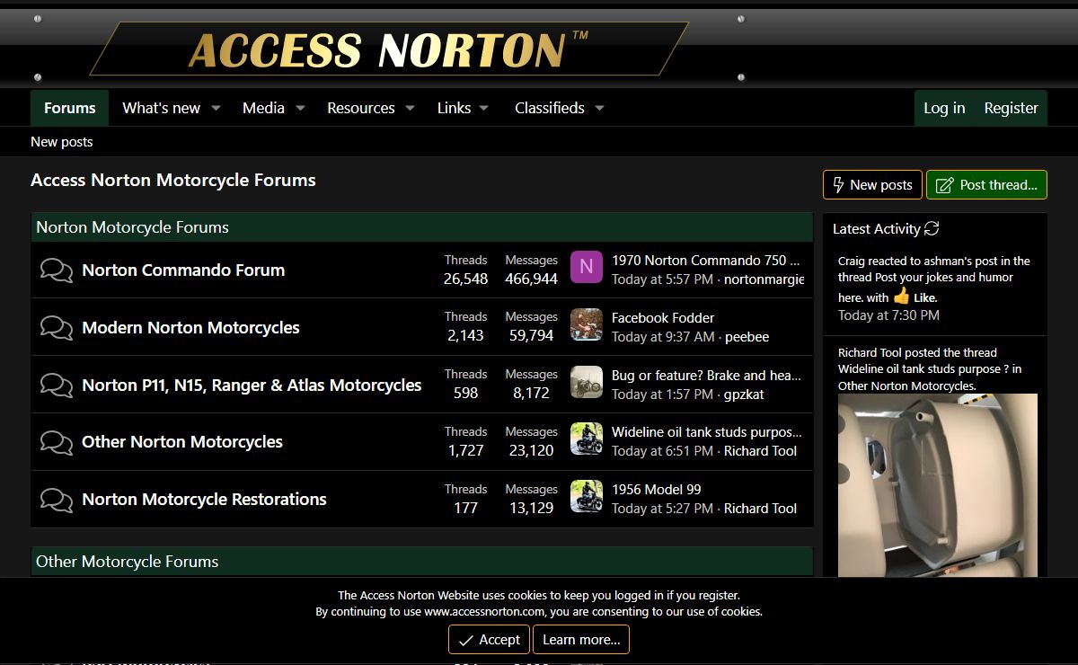The width and height of the screenshot is (1078, 665).
Task: Click the Post thread... button
Action: (x=986, y=185)
